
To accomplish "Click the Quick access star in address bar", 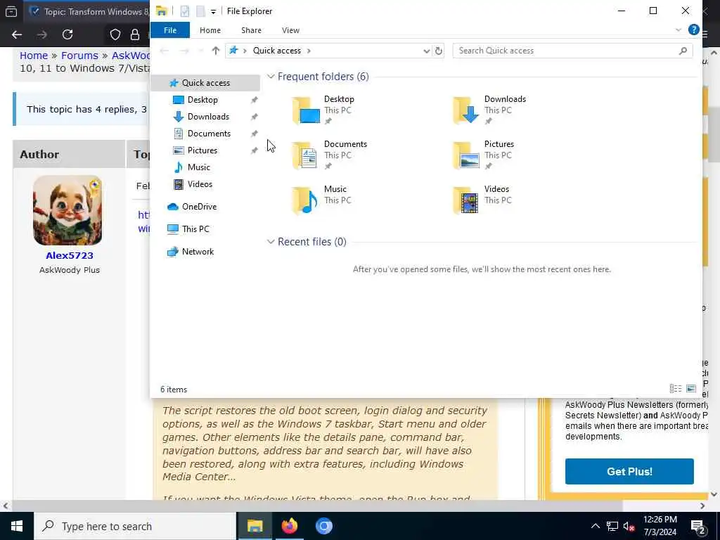I will (x=233, y=50).
